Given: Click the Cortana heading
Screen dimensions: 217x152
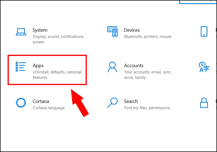Looking at the screenshot, I should (x=41, y=101).
